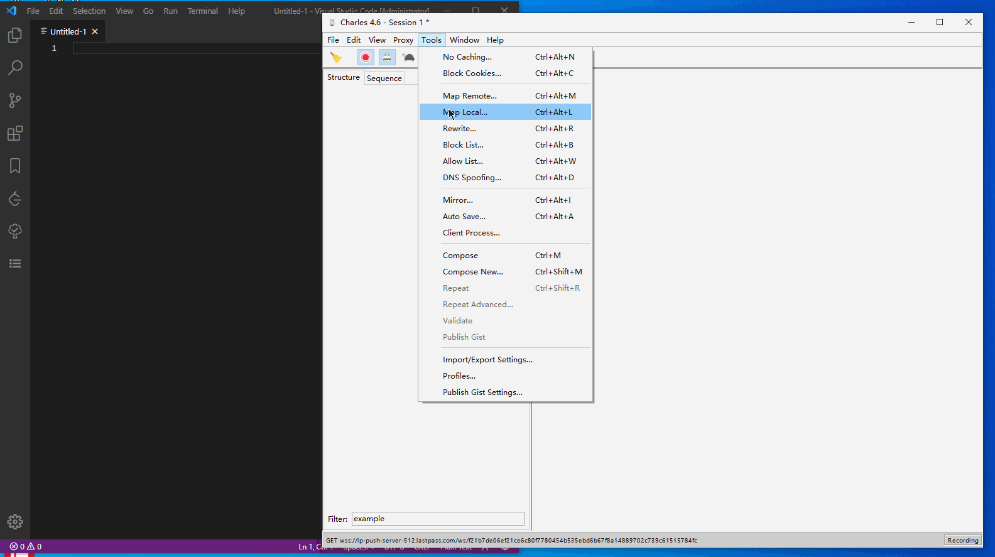Click the sixth activity bar icon above checkmark

[x=15, y=199]
